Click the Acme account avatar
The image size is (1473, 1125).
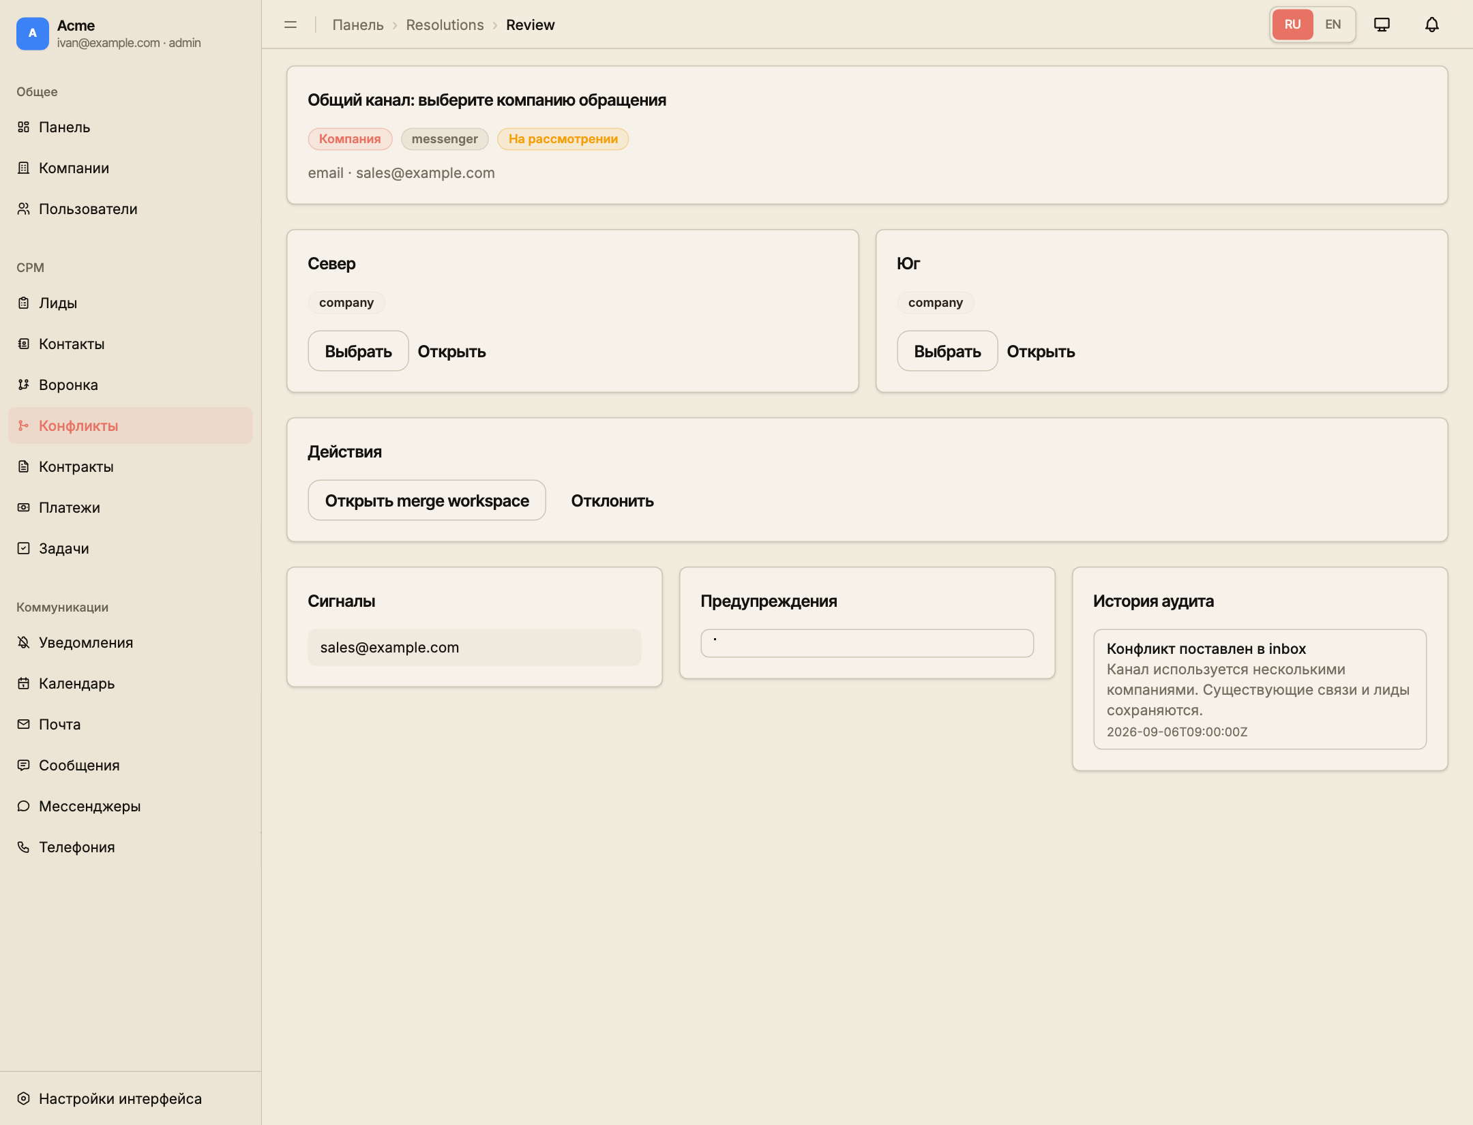[x=33, y=33]
